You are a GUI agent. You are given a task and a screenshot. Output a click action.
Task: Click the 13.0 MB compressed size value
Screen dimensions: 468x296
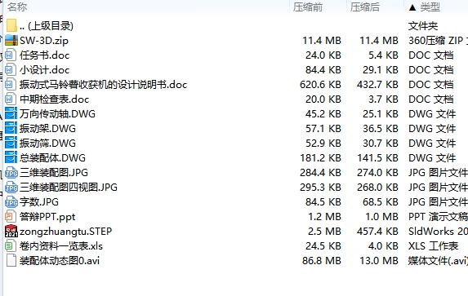coord(379,260)
